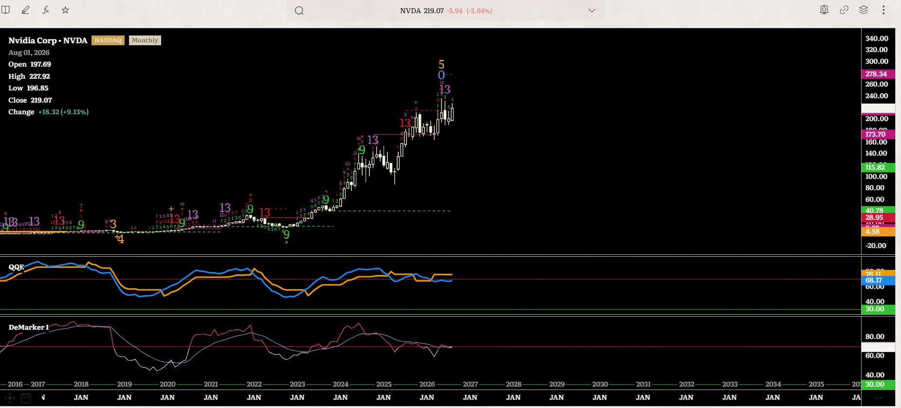The image size is (901, 408).
Task: Open the book-style panel icon
Action: pyautogui.click(x=5, y=10)
